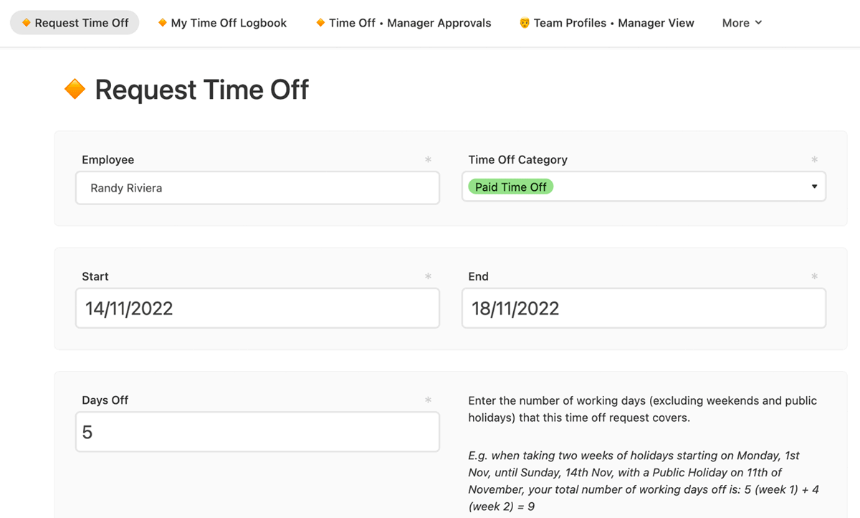Go to Team Profiles Manager View tab
The width and height of the screenshot is (860, 518).
coord(613,23)
